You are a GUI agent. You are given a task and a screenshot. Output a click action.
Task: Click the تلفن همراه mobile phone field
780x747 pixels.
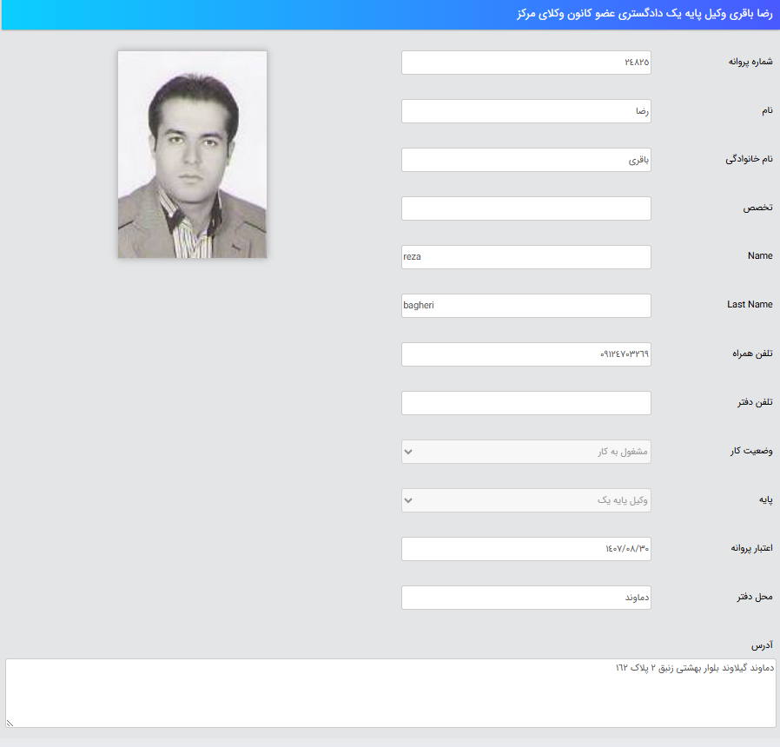[526, 354]
